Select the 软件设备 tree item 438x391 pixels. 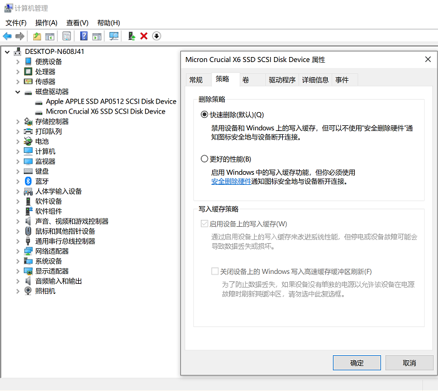tap(49, 201)
